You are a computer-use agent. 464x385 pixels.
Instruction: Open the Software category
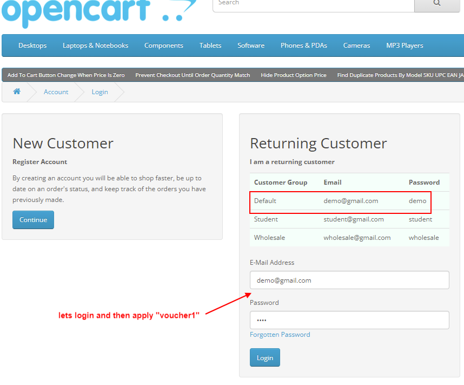click(250, 45)
